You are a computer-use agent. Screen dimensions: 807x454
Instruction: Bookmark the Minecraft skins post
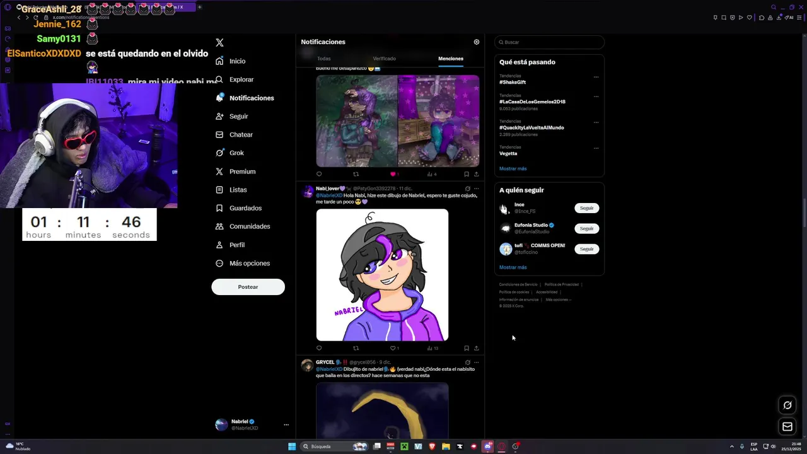pyautogui.click(x=467, y=174)
